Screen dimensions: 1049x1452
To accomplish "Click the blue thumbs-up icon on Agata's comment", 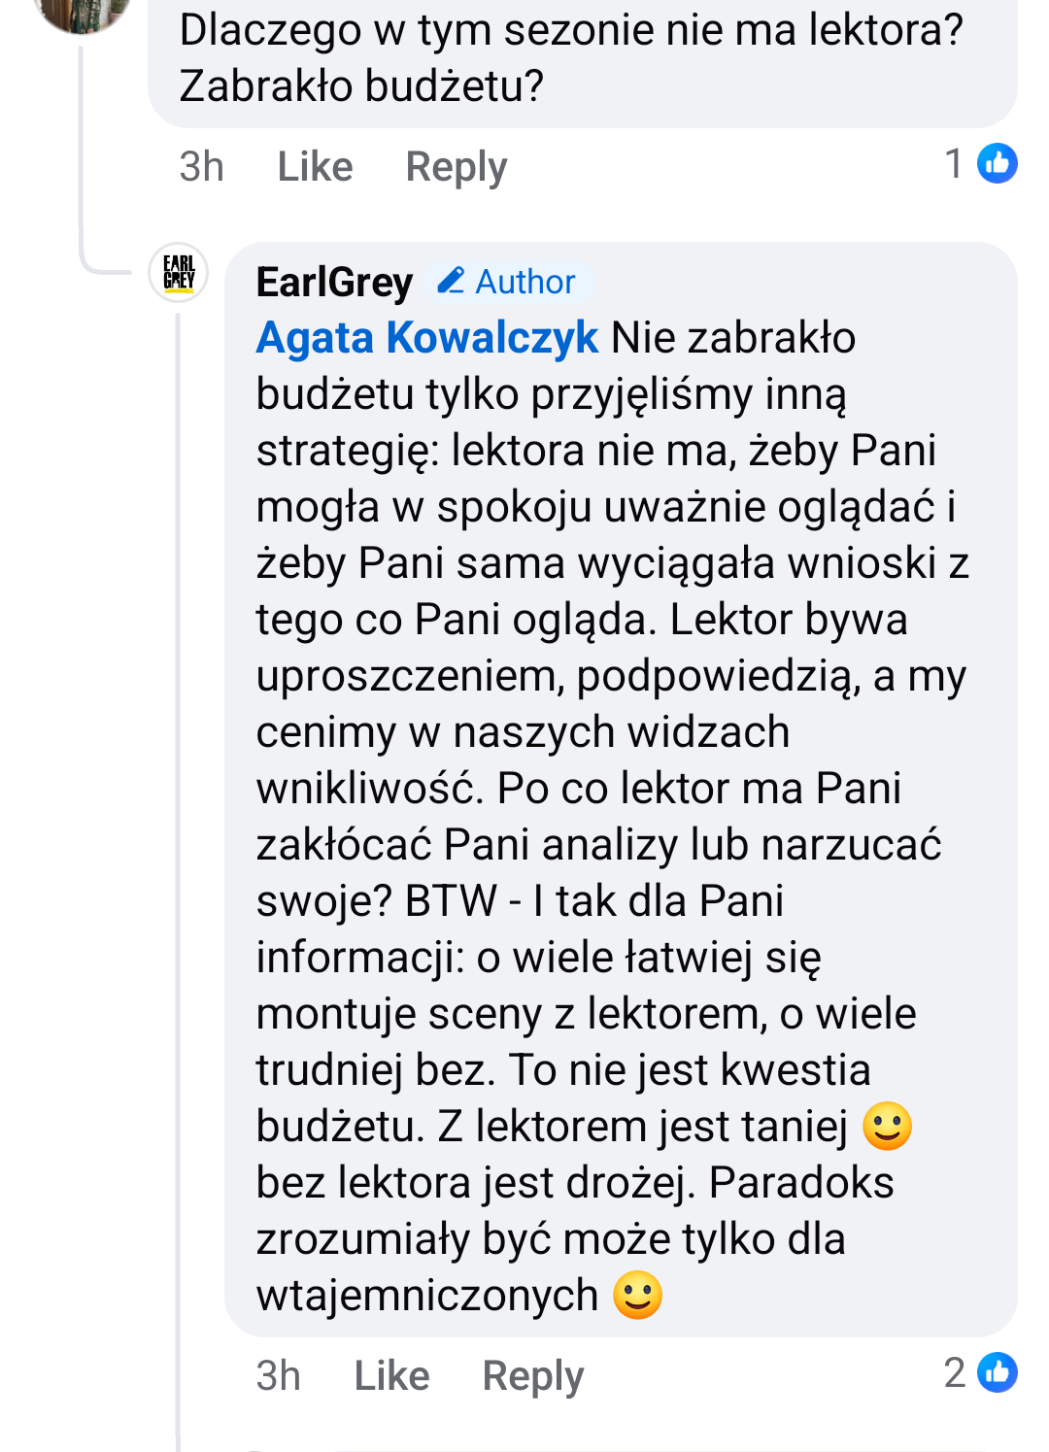I will [x=998, y=163].
